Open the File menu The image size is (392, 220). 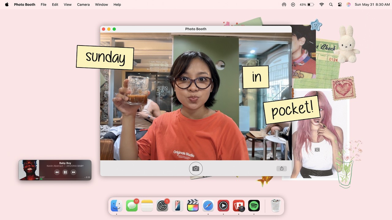pyautogui.click(x=43, y=5)
